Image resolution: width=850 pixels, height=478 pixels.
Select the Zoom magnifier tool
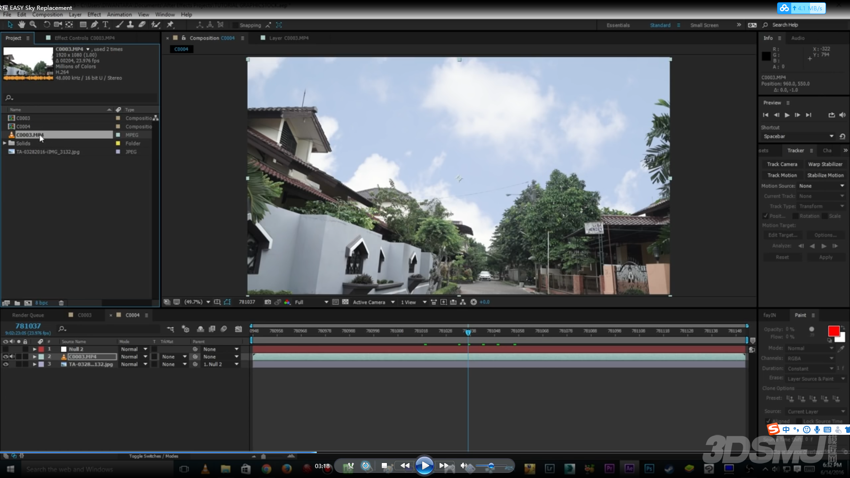[33, 24]
